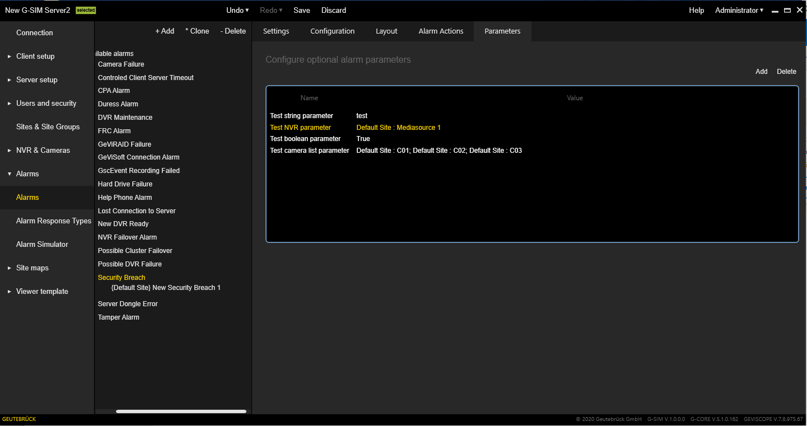Open Alarm Response Types page
The width and height of the screenshot is (807, 426).
tap(53, 221)
